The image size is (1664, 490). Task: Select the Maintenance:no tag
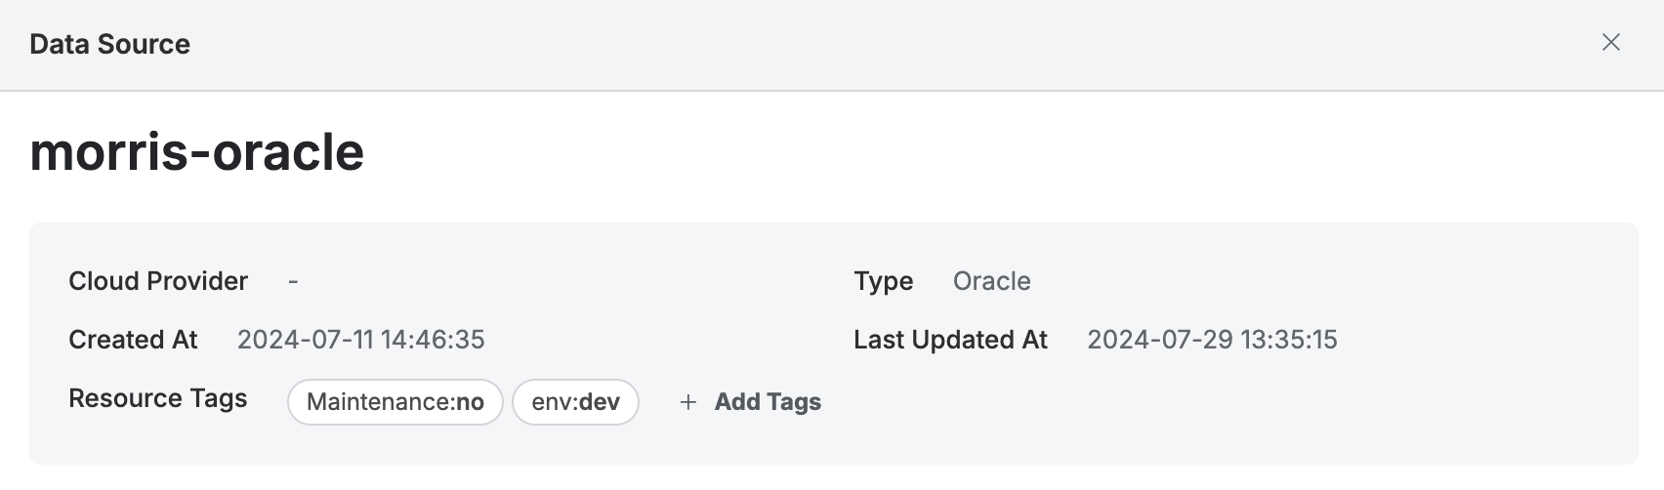click(395, 402)
